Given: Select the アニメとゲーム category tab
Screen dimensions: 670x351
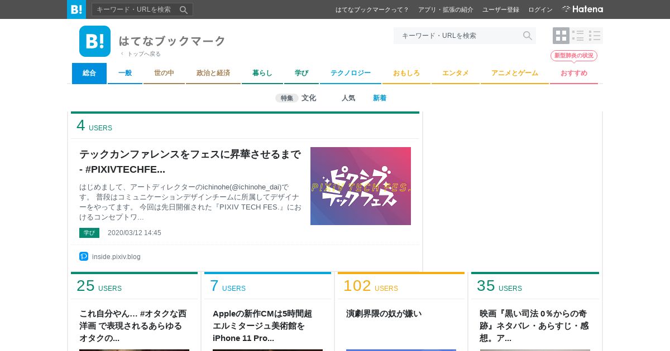Looking at the screenshot, I should tap(515, 73).
